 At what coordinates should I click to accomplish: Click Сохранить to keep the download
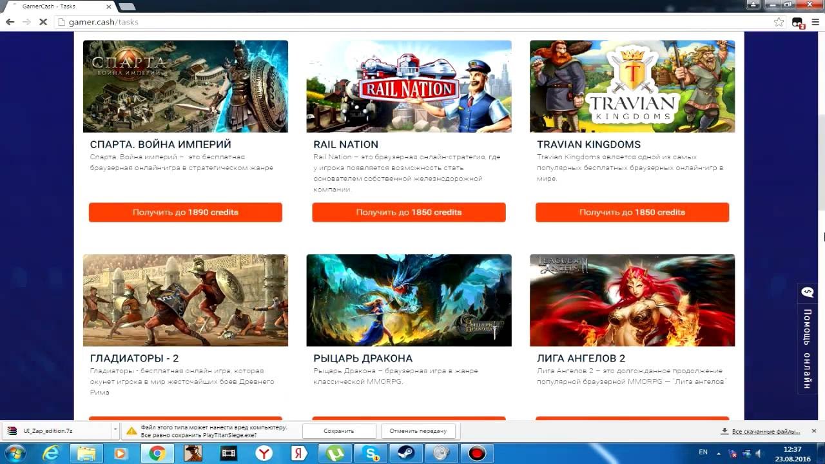[x=339, y=431]
